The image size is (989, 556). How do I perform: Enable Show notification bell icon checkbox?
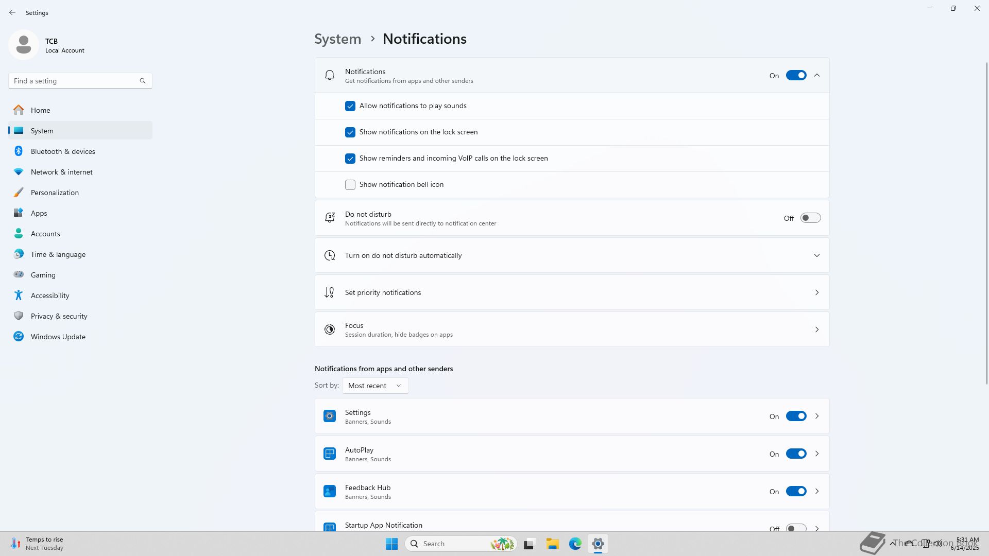pyautogui.click(x=350, y=185)
